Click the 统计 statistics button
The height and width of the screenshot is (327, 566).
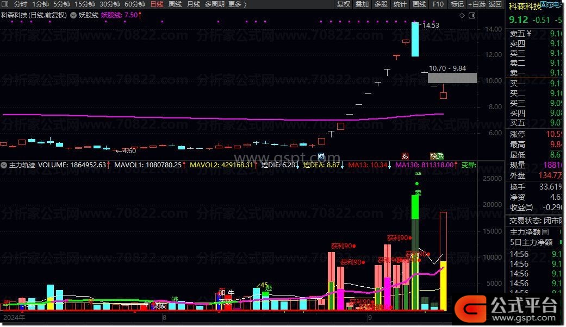click(400, 4)
